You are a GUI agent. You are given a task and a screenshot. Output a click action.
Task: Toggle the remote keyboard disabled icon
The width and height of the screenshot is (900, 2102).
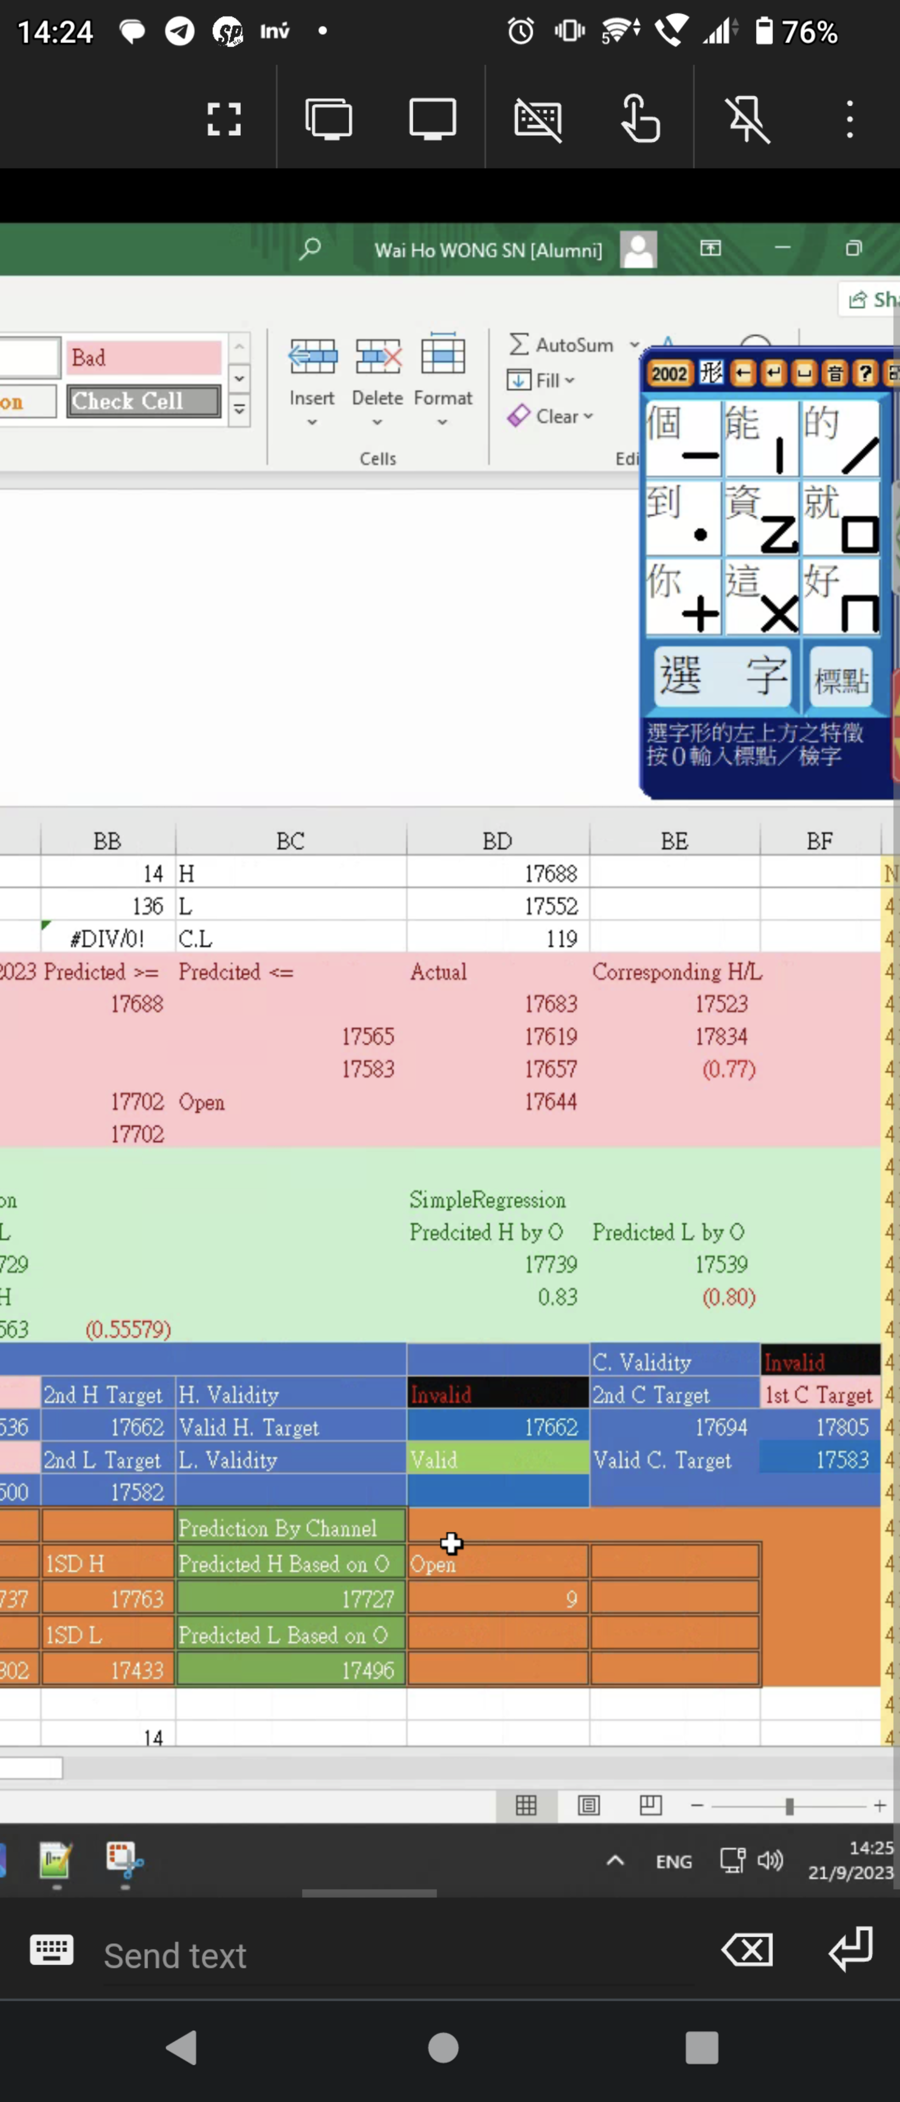point(538,119)
